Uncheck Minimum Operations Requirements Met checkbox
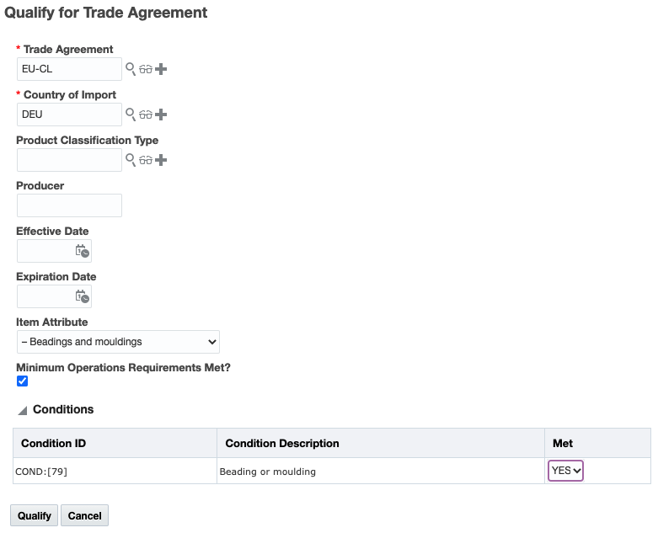The image size is (658, 533). (x=23, y=381)
